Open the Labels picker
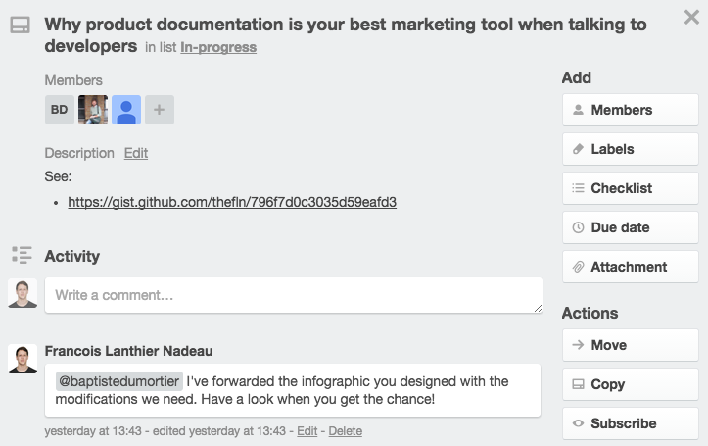 (x=630, y=149)
